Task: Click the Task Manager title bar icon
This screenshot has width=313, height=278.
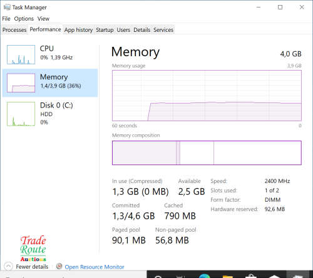Action: click(7, 7)
